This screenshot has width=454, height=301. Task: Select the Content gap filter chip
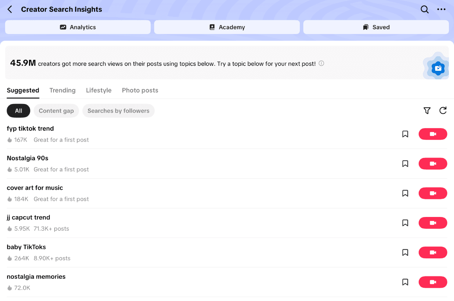[x=56, y=111]
